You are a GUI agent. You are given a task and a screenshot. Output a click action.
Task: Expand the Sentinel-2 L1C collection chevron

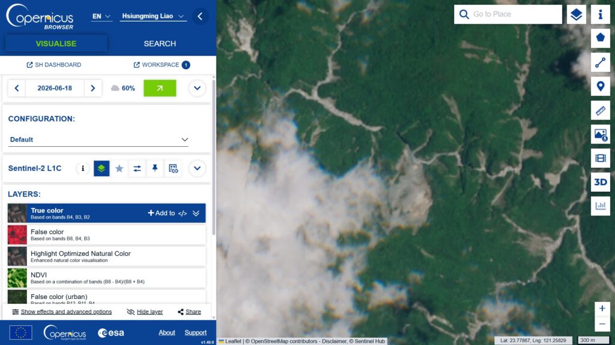(x=197, y=168)
